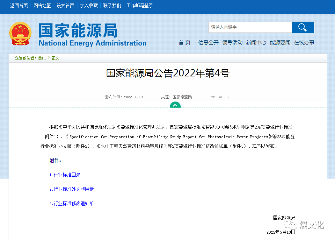Open attachment 1.行业标准目录

[65, 175]
